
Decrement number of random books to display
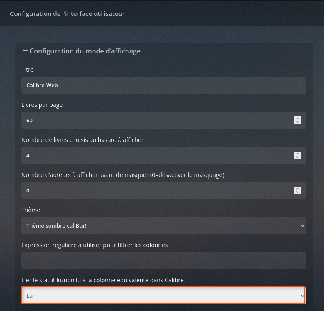[x=298, y=157]
